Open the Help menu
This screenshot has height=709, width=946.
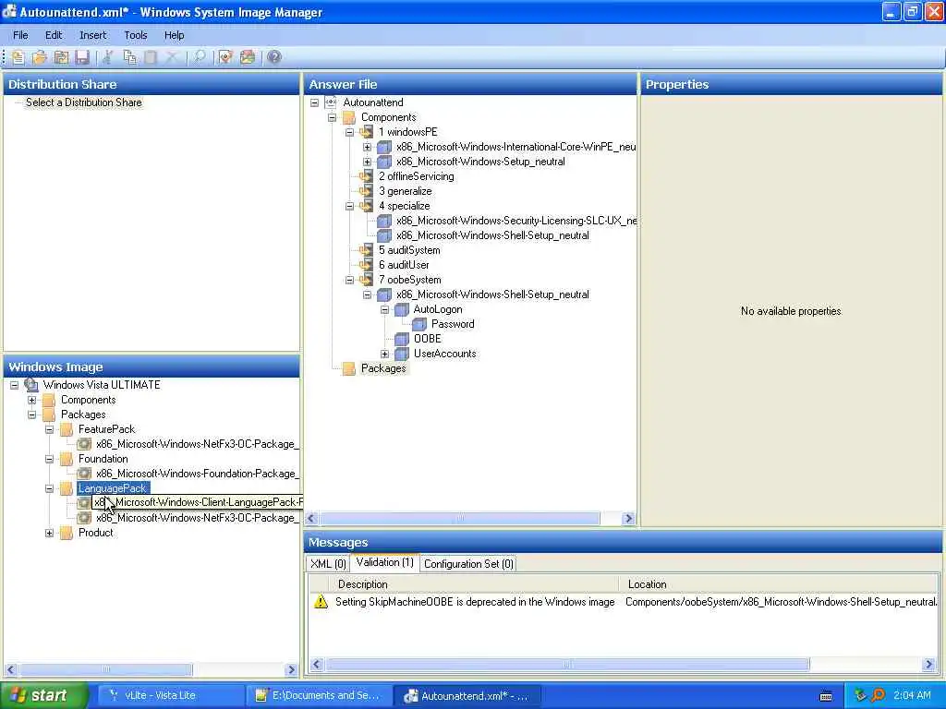[x=175, y=35]
